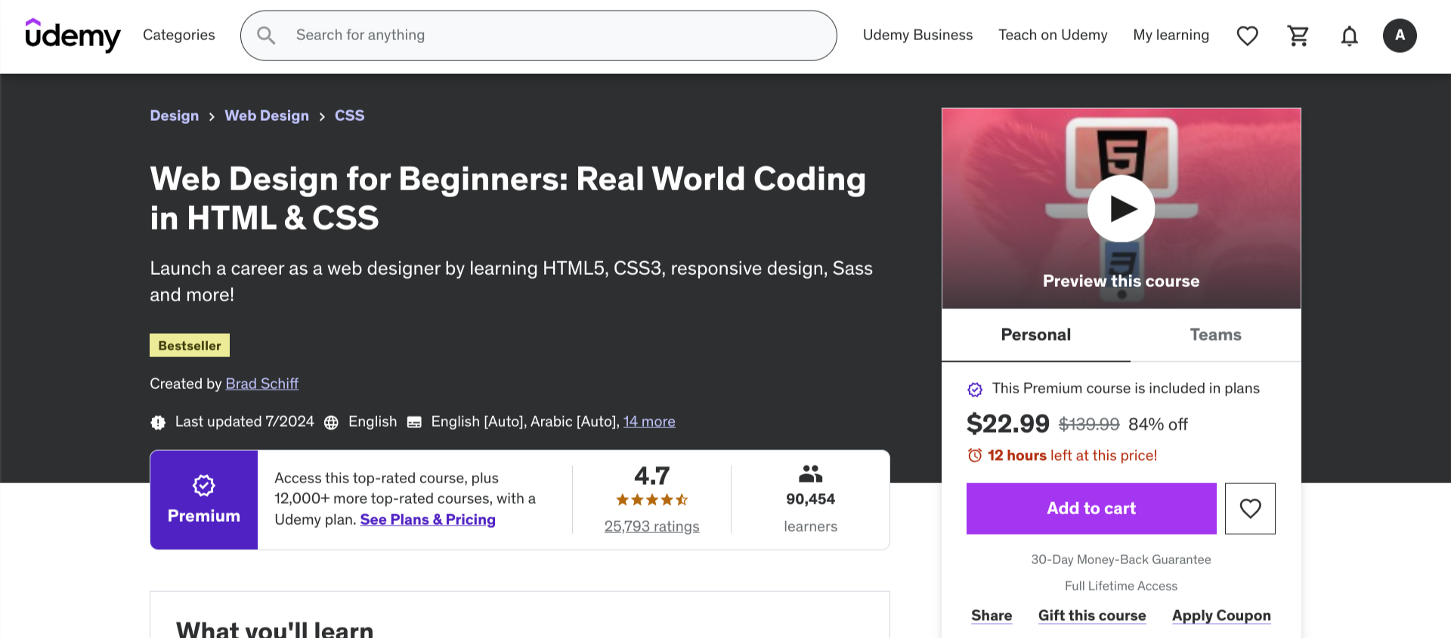This screenshot has height=638, width=1451.
Task: Open instructor Brad Schiff's profile link
Action: [x=261, y=384]
